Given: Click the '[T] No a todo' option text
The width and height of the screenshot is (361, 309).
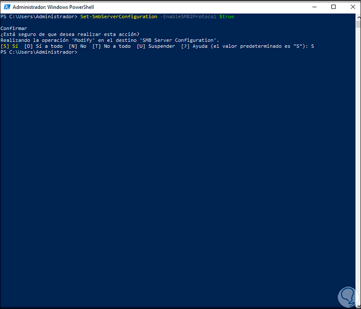Looking at the screenshot, I should tap(111, 46).
